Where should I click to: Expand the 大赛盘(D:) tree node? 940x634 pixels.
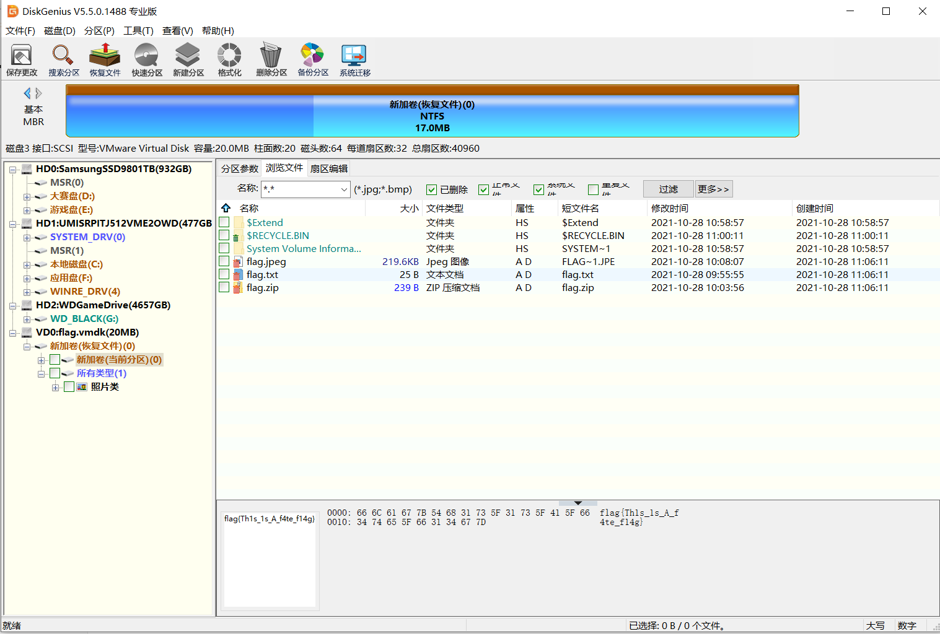pos(27,197)
